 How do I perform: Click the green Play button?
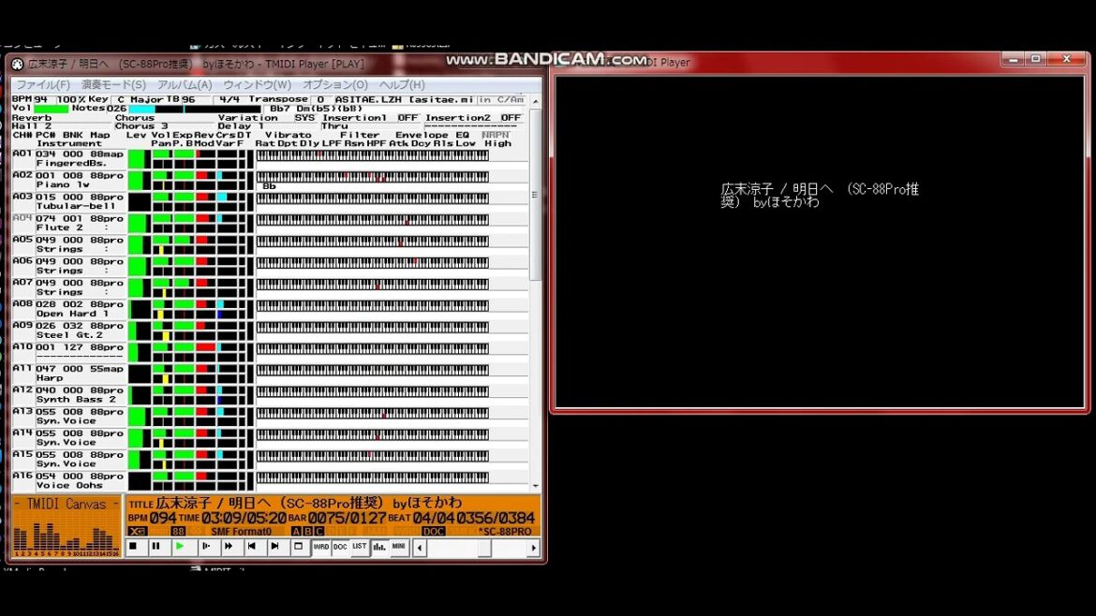pyautogui.click(x=180, y=547)
